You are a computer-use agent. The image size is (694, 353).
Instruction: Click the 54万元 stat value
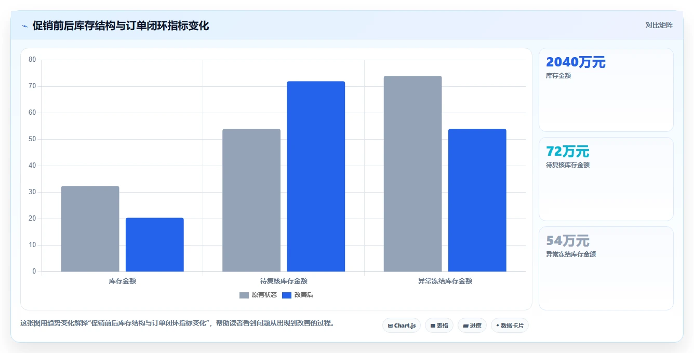pyautogui.click(x=568, y=241)
